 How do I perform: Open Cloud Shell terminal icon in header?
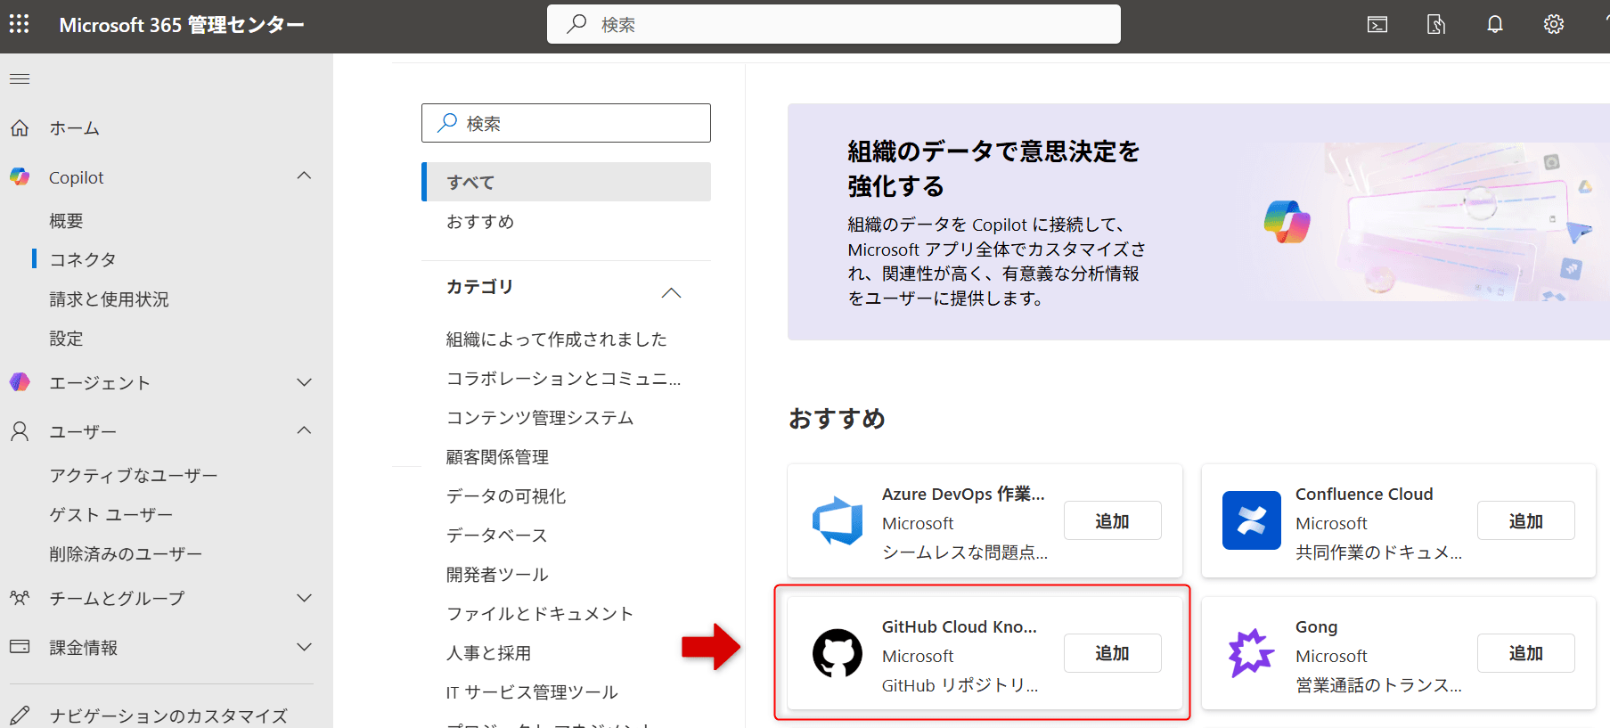tap(1377, 24)
